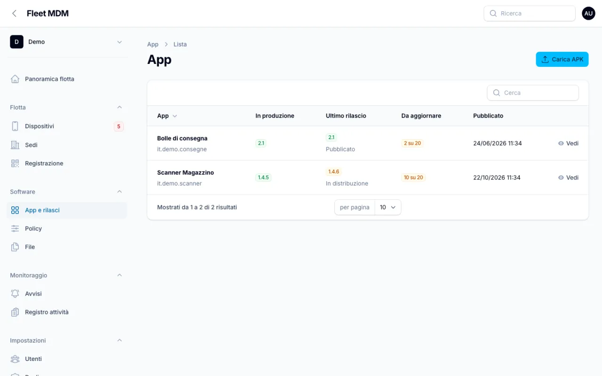The width and height of the screenshot is (602, 376).
Task: Click the house icon for Panoramica flotta
Action: pos(15,79)
